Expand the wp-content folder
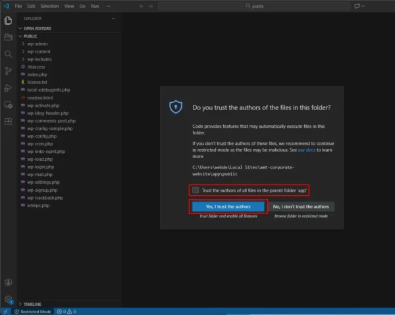Screen dimensions: 395x315 38,51
